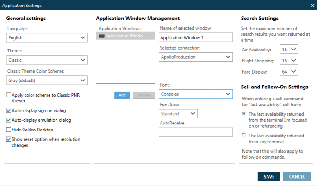Viewport: 317px width, 186px height.
Task: Enable Apply color scheme to Classic PNR Viewer
Action: [x=9, y=95]
